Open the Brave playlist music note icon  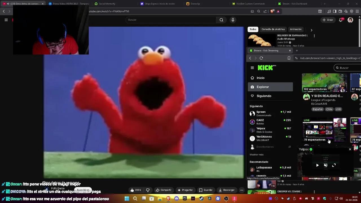[329, 11]
